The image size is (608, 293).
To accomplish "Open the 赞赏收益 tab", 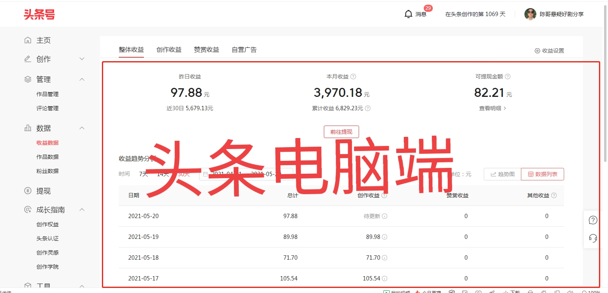I will 206,49.
